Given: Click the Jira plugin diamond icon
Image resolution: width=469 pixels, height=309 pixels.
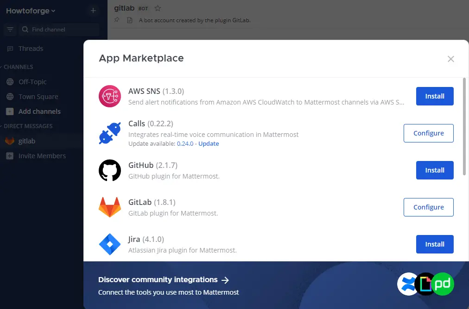Looking at the screenshot, I should (x=110, y=244).
